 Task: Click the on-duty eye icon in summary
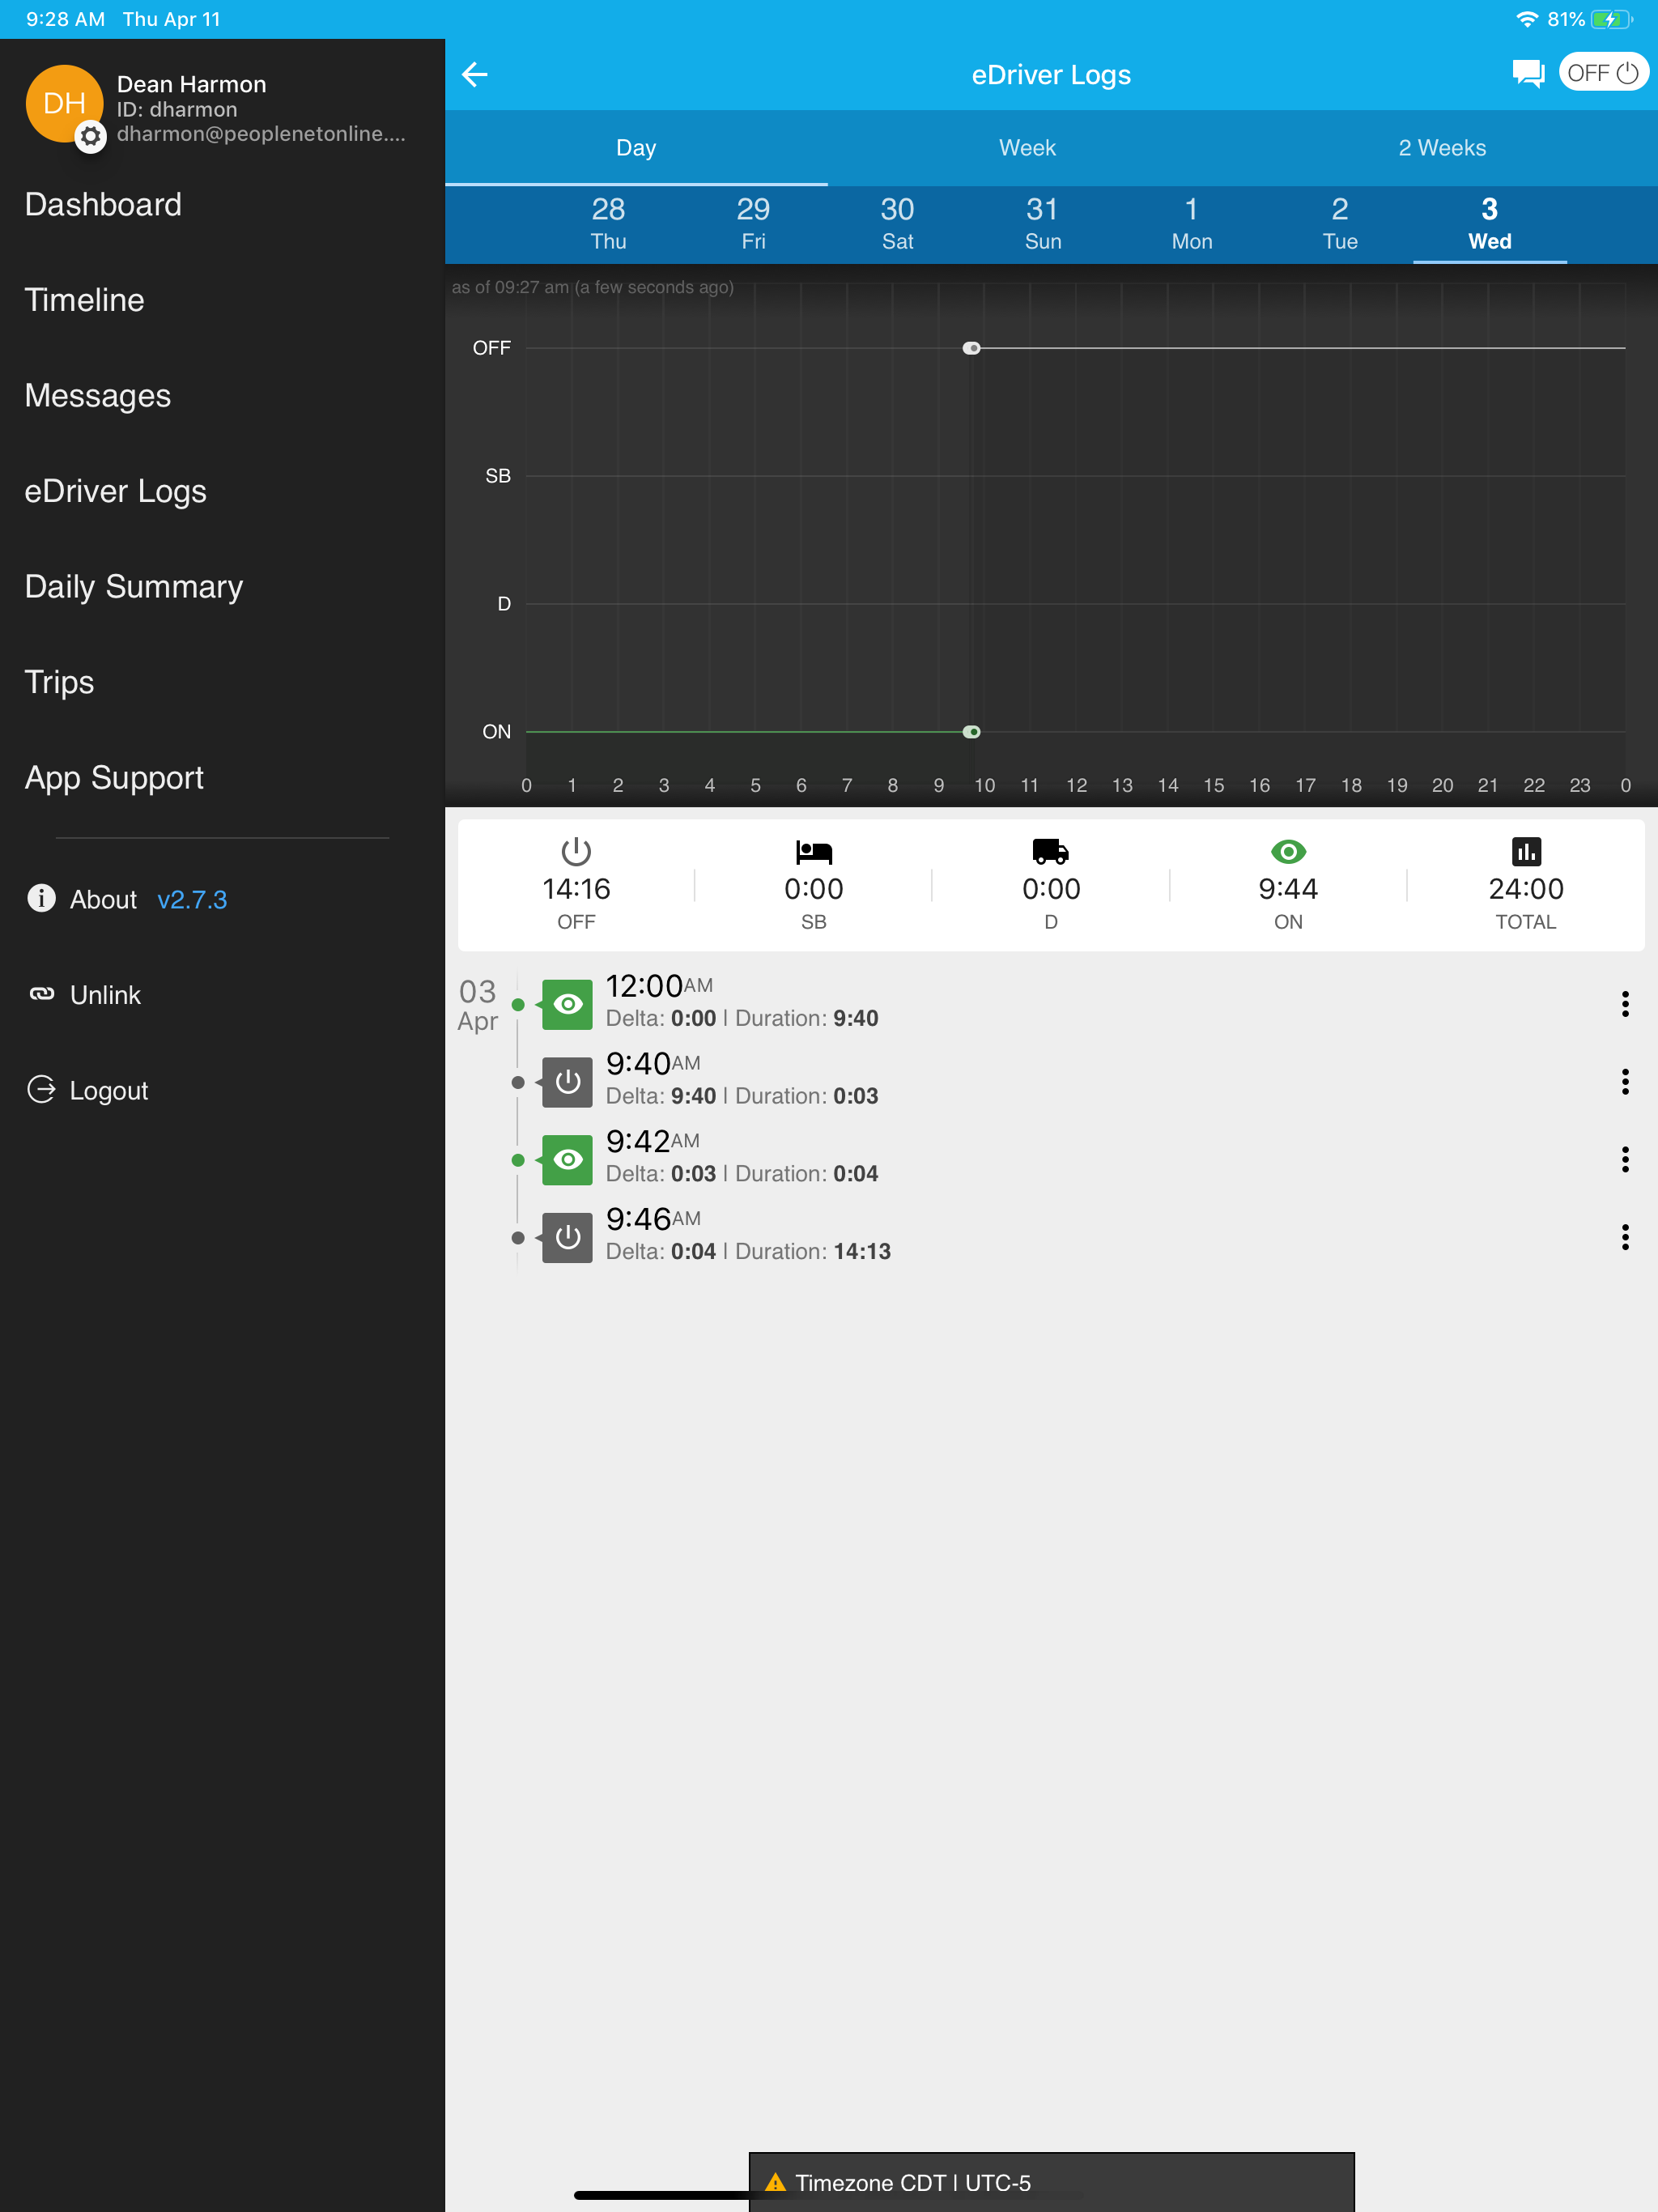coord(1288,852)
